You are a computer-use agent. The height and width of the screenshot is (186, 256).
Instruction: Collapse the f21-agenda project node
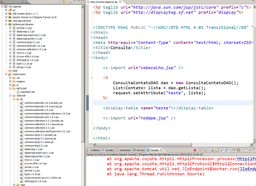[x=2, y=7]
